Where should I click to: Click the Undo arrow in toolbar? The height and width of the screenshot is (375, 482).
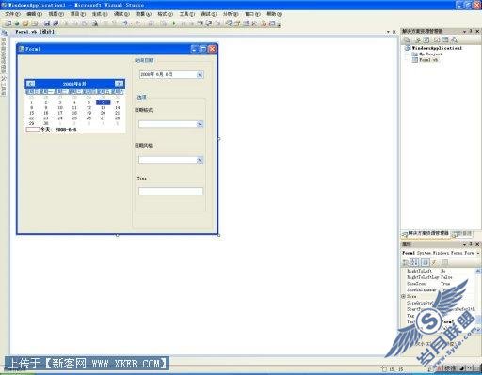point(125,23)
